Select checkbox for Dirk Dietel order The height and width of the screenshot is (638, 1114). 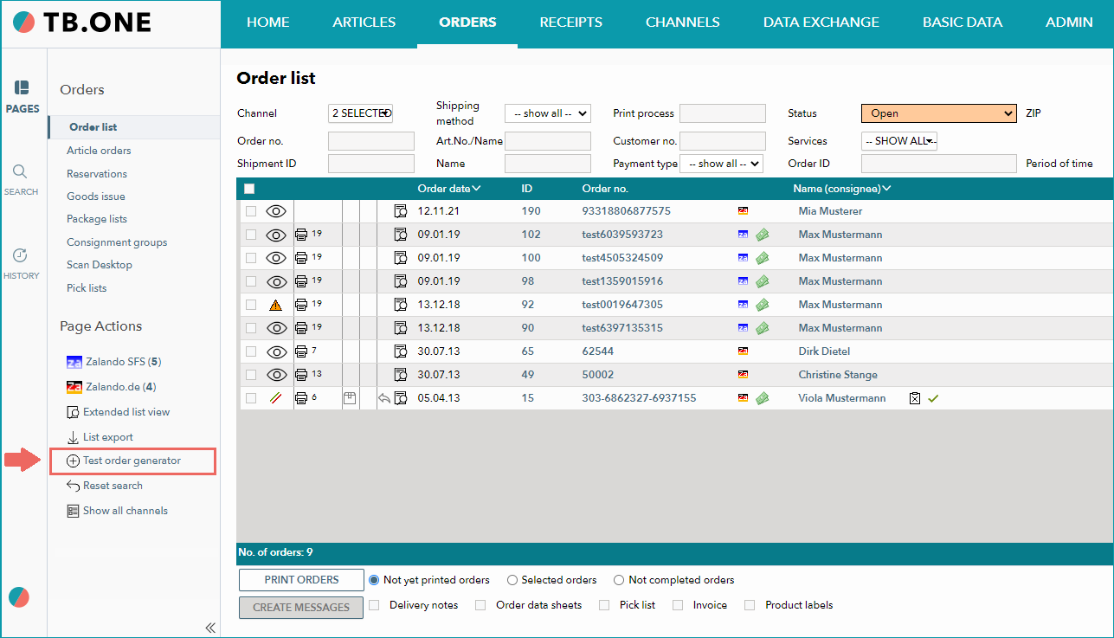pos(251,351)
